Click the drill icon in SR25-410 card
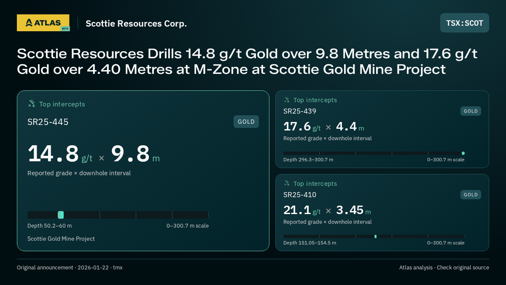The height and width of the screenshot is (285, 506). point(287,183)
